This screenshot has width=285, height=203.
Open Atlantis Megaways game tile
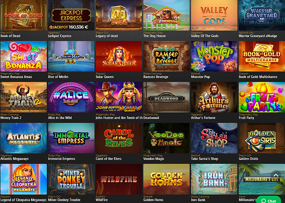point(24,138)
